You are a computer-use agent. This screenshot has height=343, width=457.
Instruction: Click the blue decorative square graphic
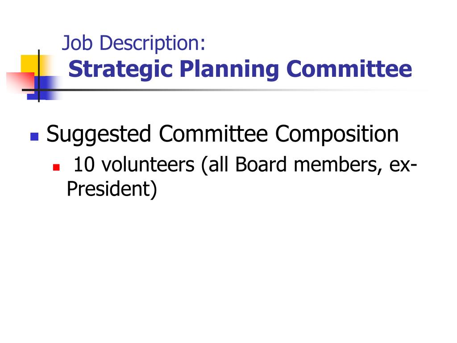click(45, 88)
